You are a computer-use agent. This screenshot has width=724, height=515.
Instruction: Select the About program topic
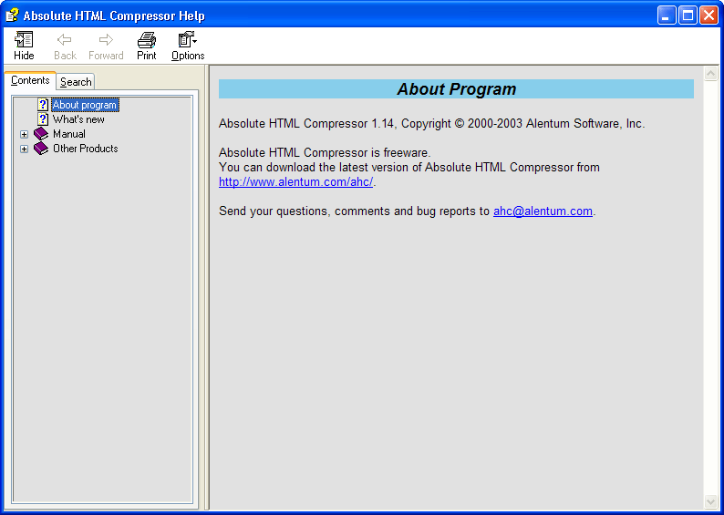tap(85, 105)
